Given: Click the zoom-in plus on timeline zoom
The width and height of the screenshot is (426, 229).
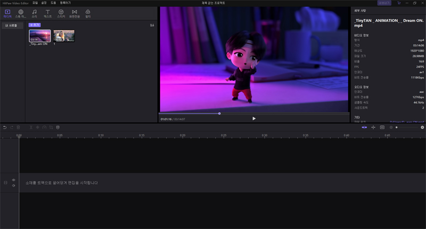Looking at the screenshot, I should pyautogui.click(x=422, y=128).
